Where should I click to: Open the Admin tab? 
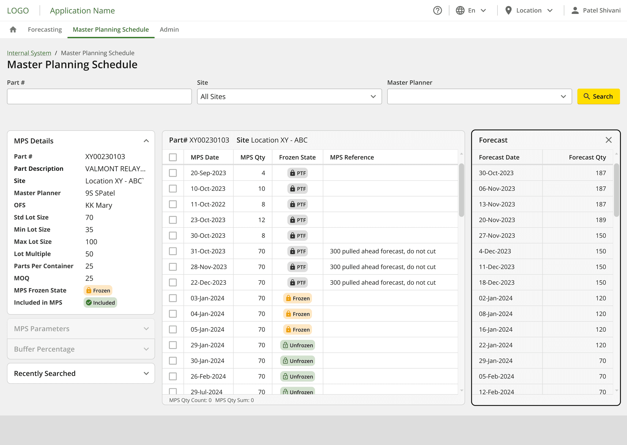[x=169, y=30]
